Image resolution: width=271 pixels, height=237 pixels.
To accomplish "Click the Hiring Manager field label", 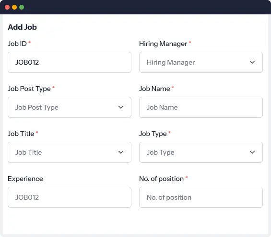I will (x=163, y=44).
